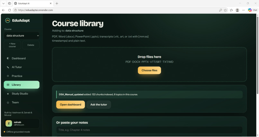Image resolution: width=259 pixels, height=137 pixels.
Task: Open the Team sidebar item
Action: [22, 102]
